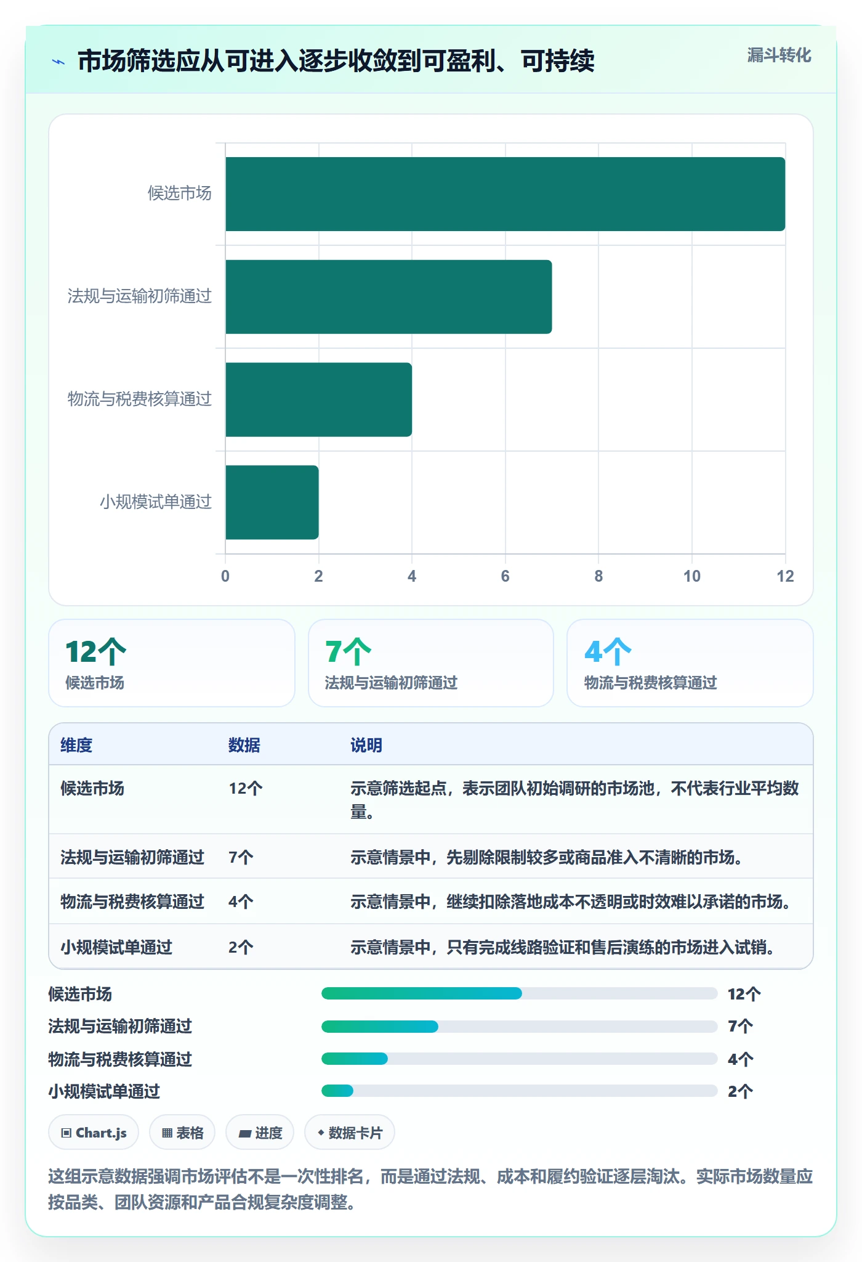Click the 4个 物流与税费核算通过 data card

(690, 663)
